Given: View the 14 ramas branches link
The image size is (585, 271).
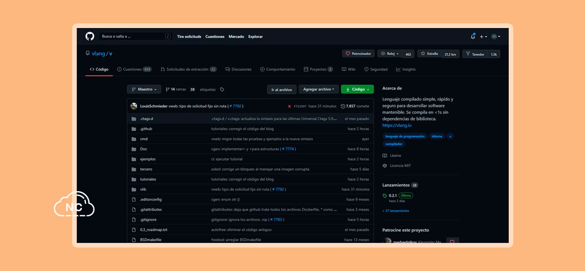Looking at the screenshot, I should [x=175, y=89].
